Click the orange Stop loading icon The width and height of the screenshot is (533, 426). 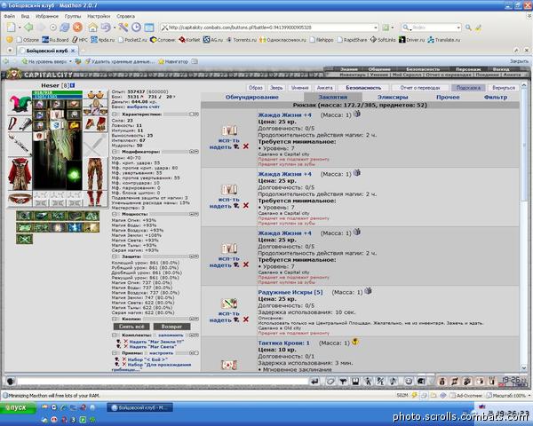[78, 28]
